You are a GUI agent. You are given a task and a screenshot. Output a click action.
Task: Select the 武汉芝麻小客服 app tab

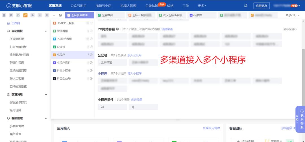[172, 15]
